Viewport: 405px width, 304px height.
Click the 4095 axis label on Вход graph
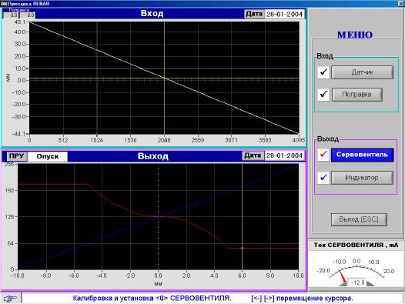coord(298,140)
